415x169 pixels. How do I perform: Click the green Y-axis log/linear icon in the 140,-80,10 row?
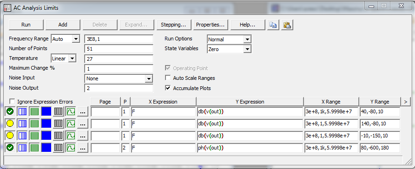(x=34, y=123)
